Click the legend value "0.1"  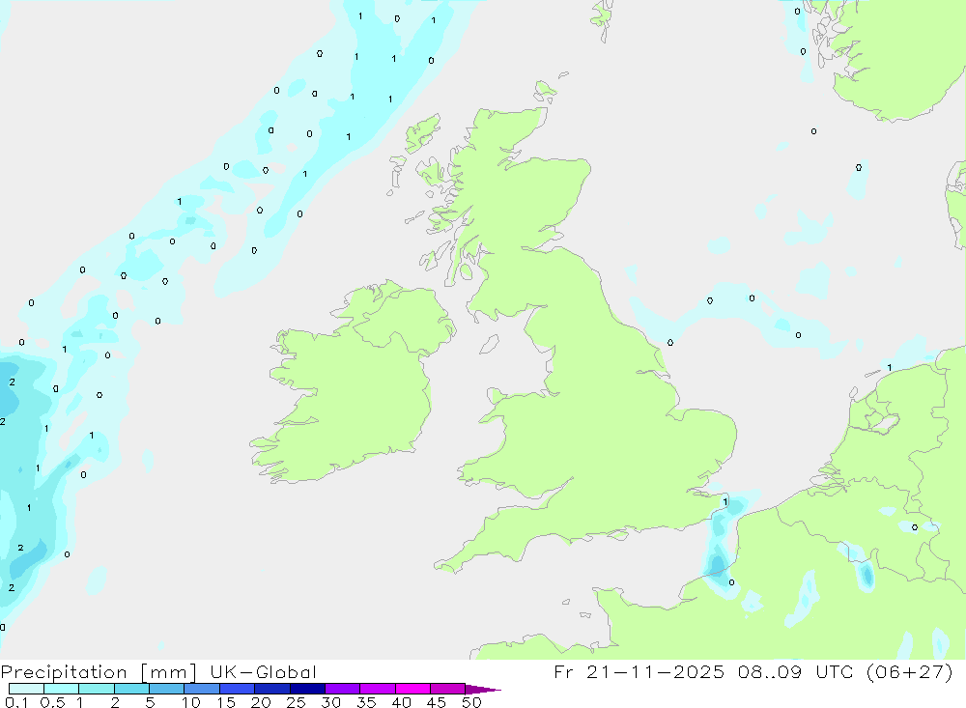[x=16, y=702]
